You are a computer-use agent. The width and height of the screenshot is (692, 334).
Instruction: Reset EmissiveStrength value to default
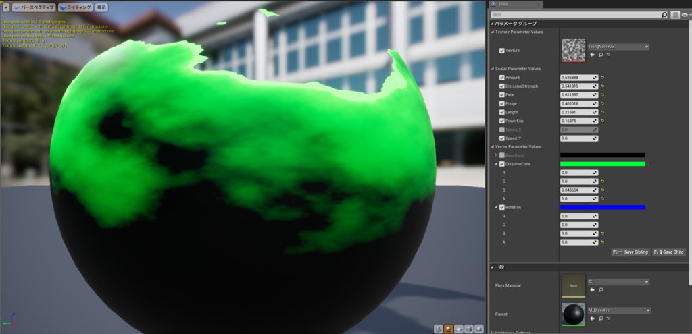pyautogui.click(x=602, y=86)
